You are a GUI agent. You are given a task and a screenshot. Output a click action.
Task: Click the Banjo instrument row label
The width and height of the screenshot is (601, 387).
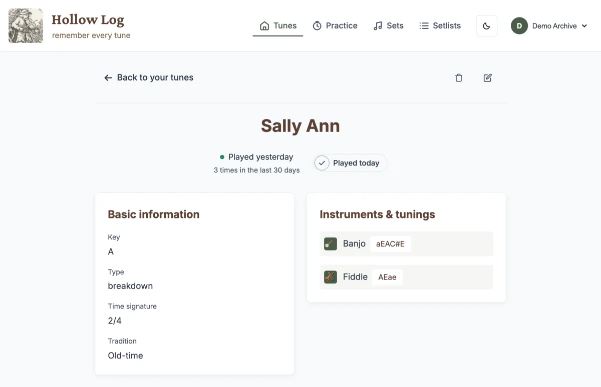[354, 243]
